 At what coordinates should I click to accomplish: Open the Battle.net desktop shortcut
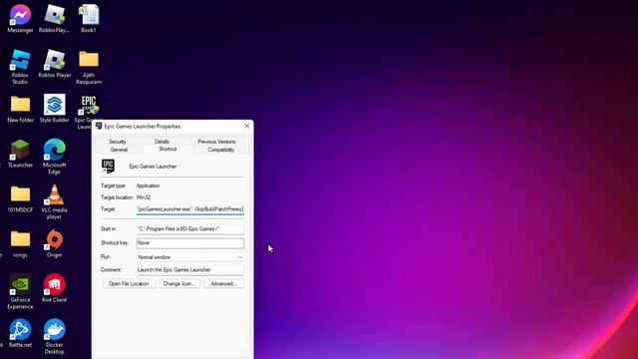(20, 333)
